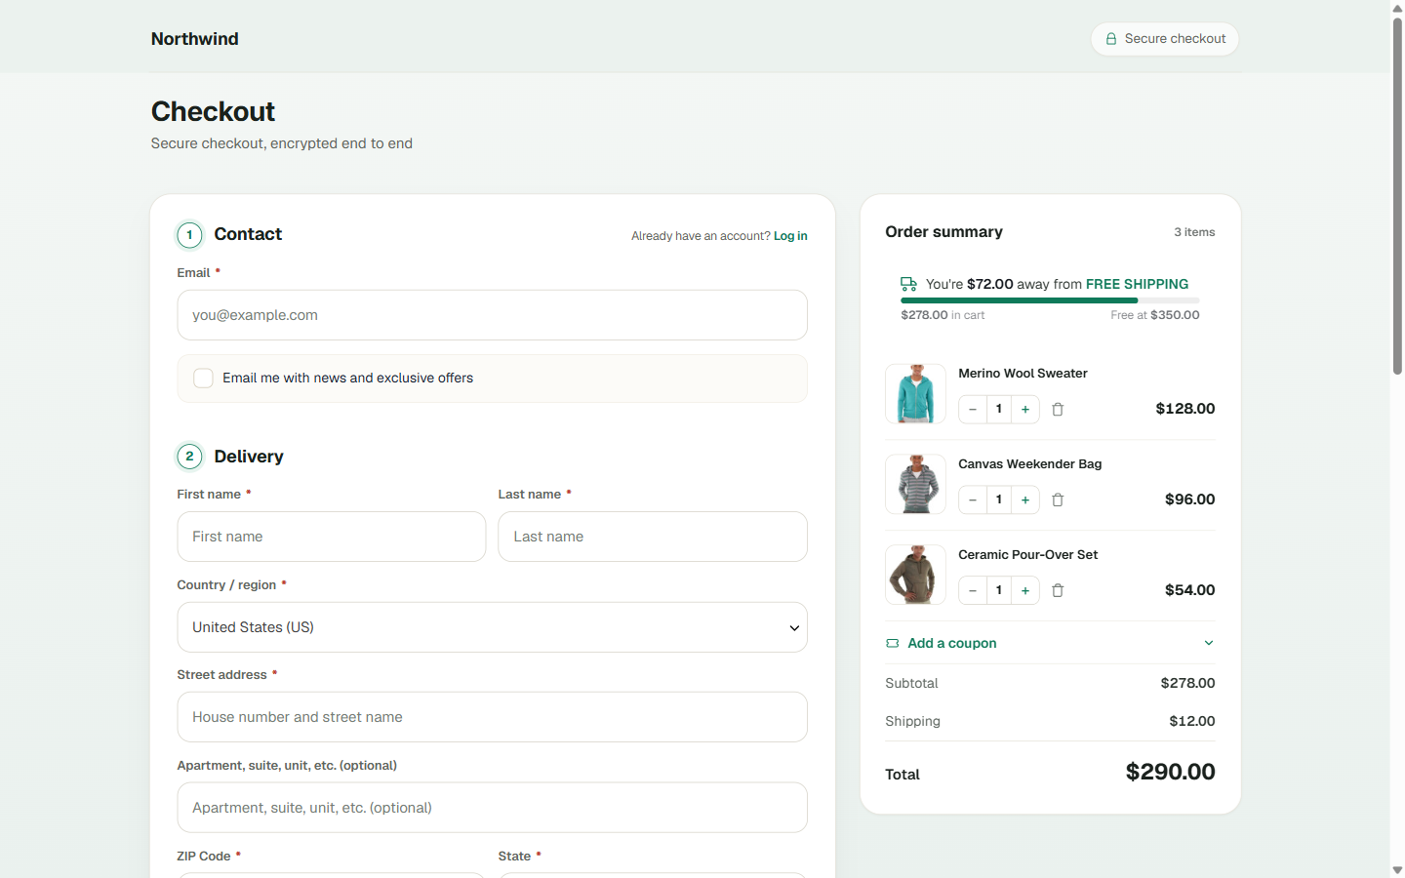
Task: Click the coupon ticket icon
Action: [x=892, y=644]
